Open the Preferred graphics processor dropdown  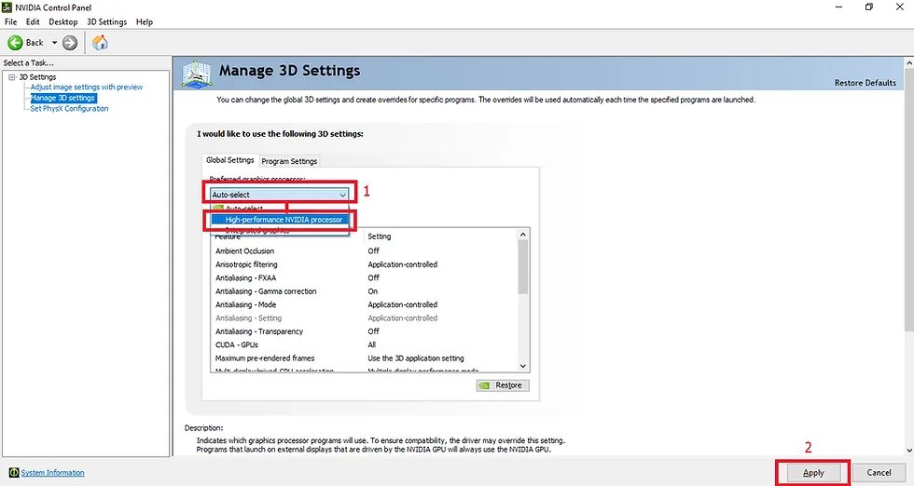click(x=279, y=195)
